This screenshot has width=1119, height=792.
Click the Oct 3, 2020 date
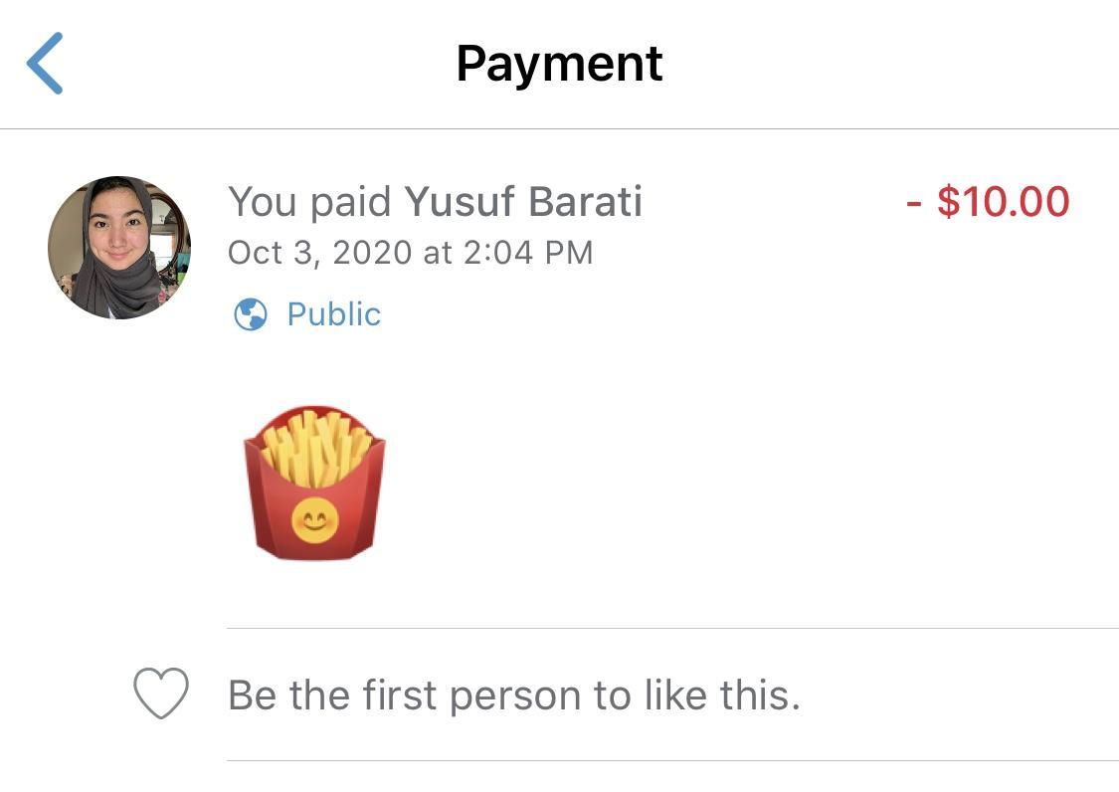(319, 253)
